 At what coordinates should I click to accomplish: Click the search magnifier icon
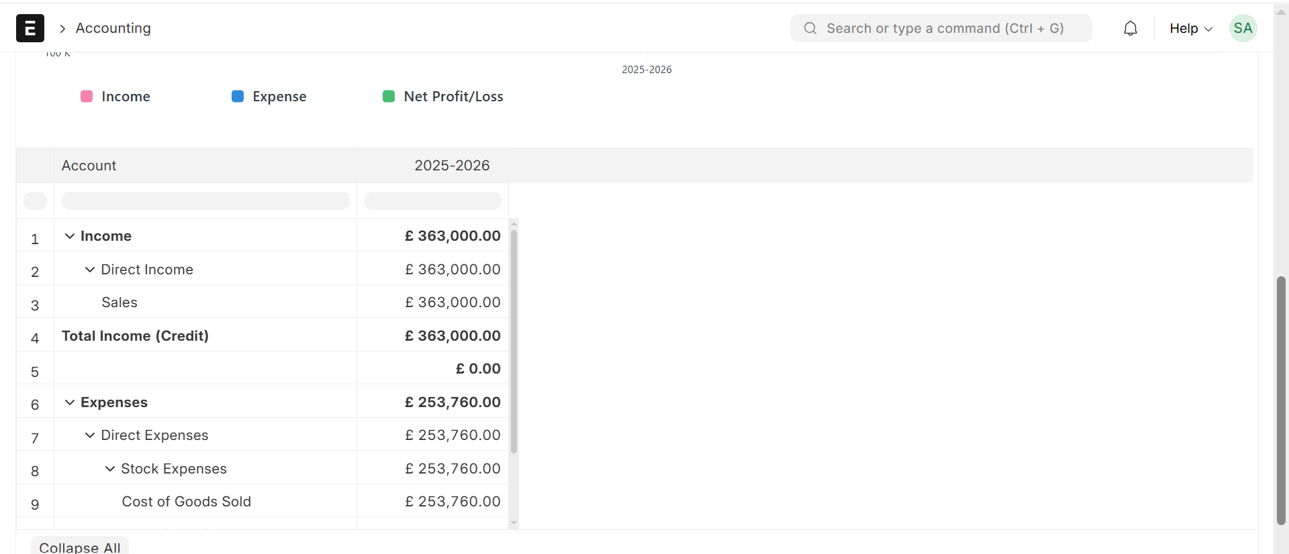[x=810, y=28]
